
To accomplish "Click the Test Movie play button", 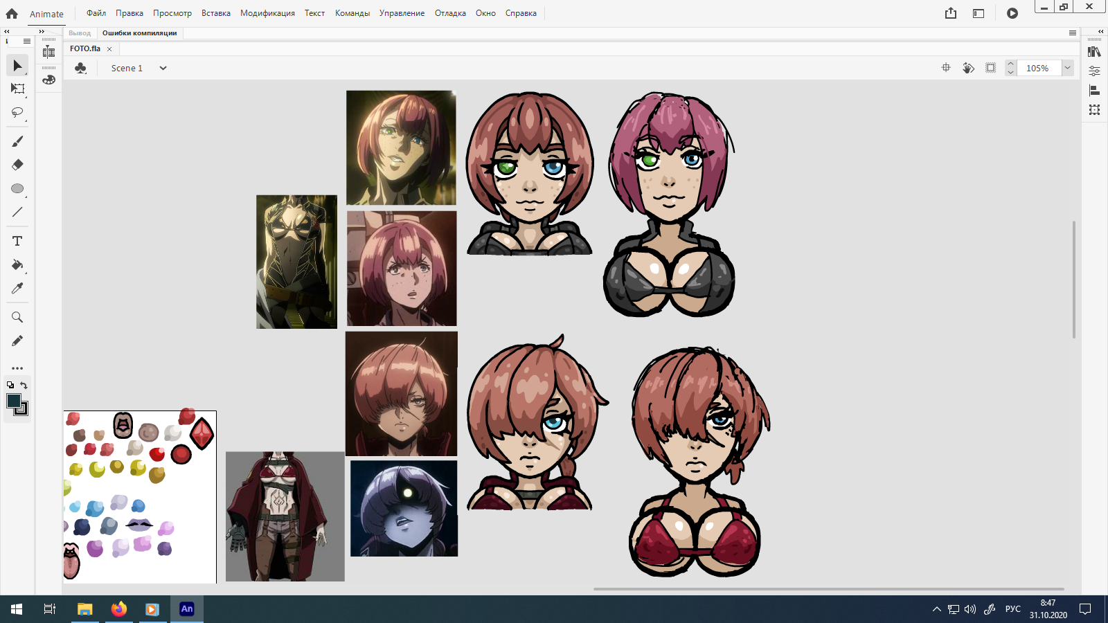I will pos(1012,13).
